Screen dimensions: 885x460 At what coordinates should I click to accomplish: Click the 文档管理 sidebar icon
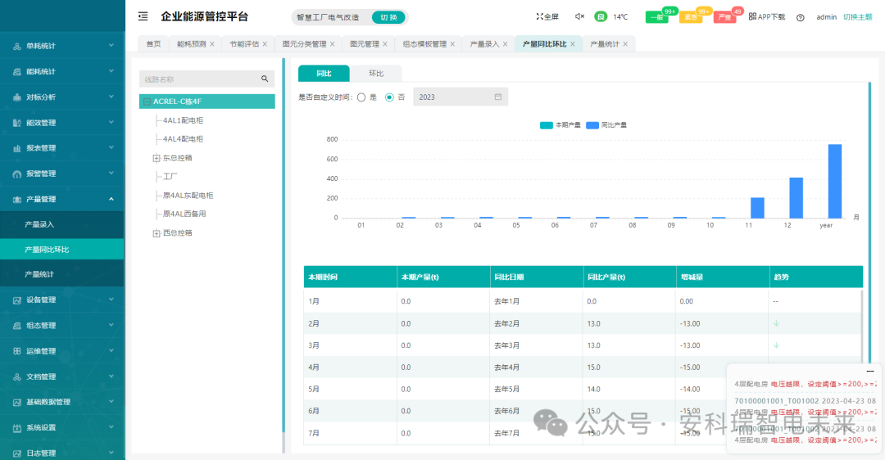point(17,377)
